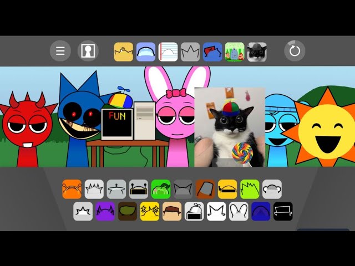Open the hamburger menu
The image size is (355, 266).
[60, 51]
